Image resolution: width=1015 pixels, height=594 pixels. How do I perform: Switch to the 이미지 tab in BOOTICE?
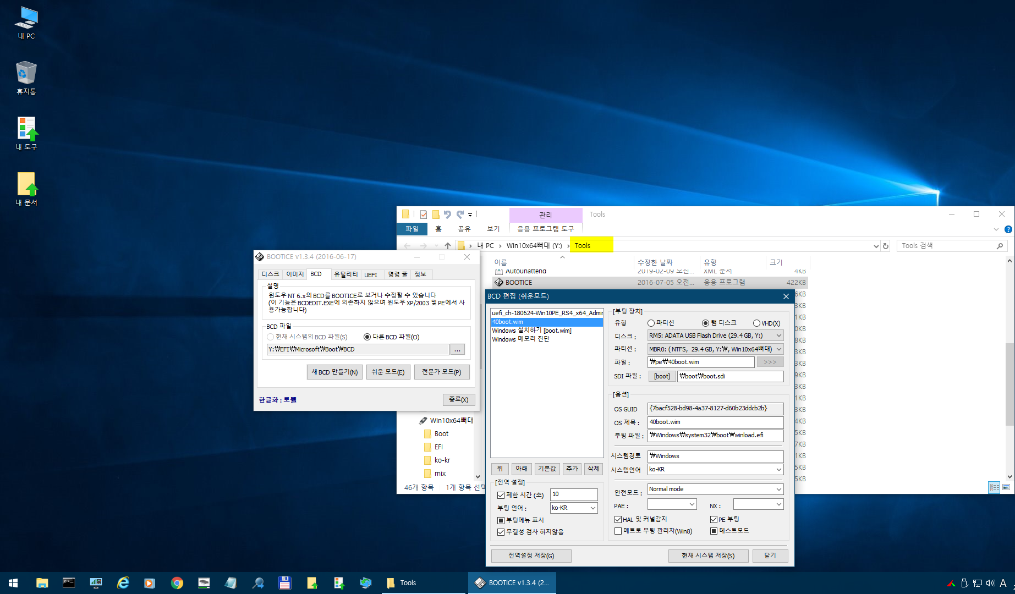[295, 274]
